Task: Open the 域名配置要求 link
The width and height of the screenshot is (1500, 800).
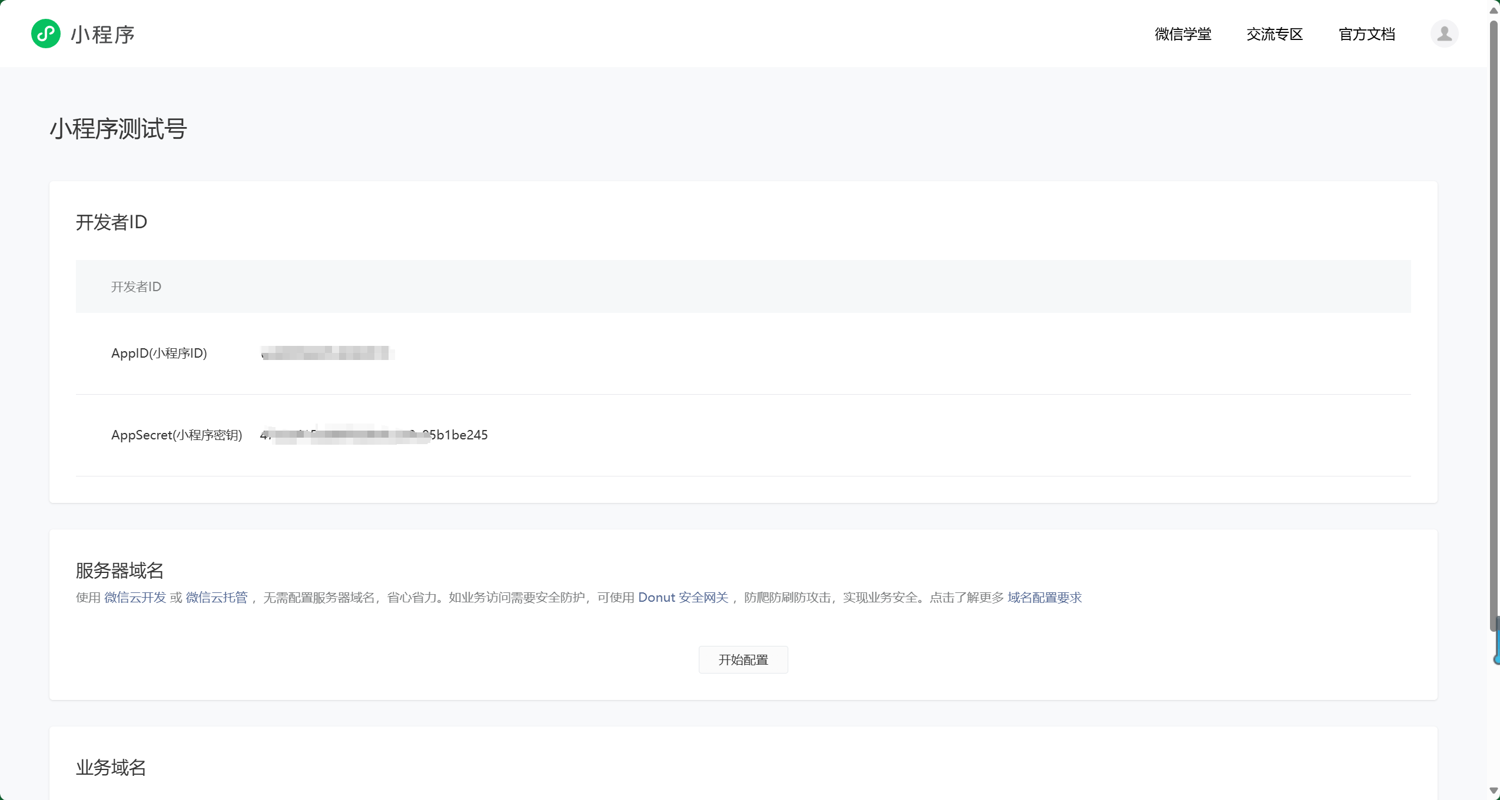Action: click(1044, 598)
